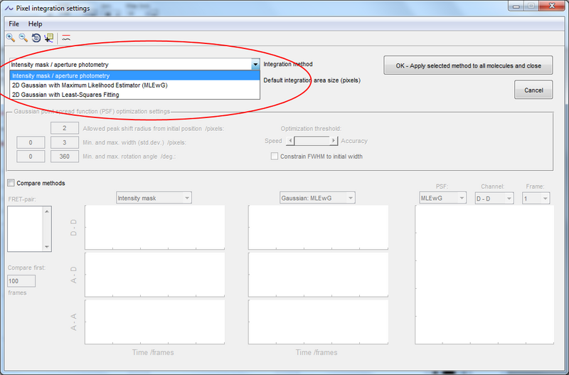
Task: Open the Intensity mask dropdown
Action: 154,199
